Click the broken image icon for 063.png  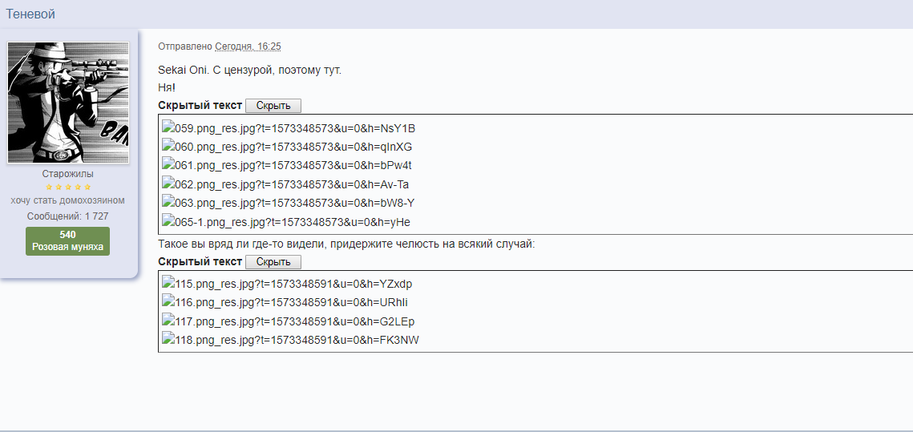pos(168,202)
